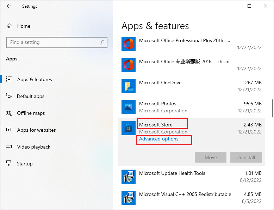Open the Default apps section
Image resolution: width=274 pixels, height=210 pixels.
(x=31, y=96)
